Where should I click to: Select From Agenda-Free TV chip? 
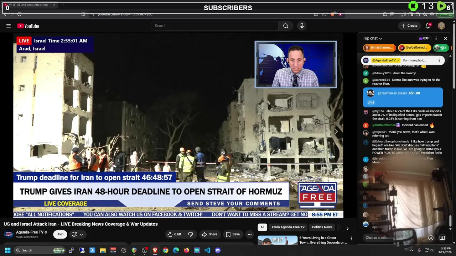288,227
